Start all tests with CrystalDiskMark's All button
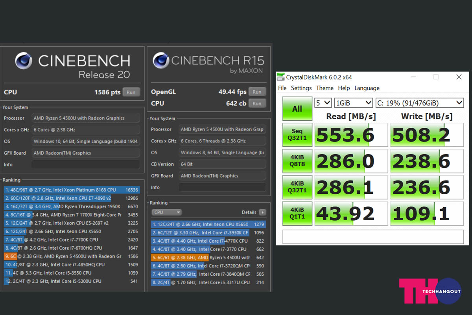This screenshot has width=472, height=315. (297, 109)
